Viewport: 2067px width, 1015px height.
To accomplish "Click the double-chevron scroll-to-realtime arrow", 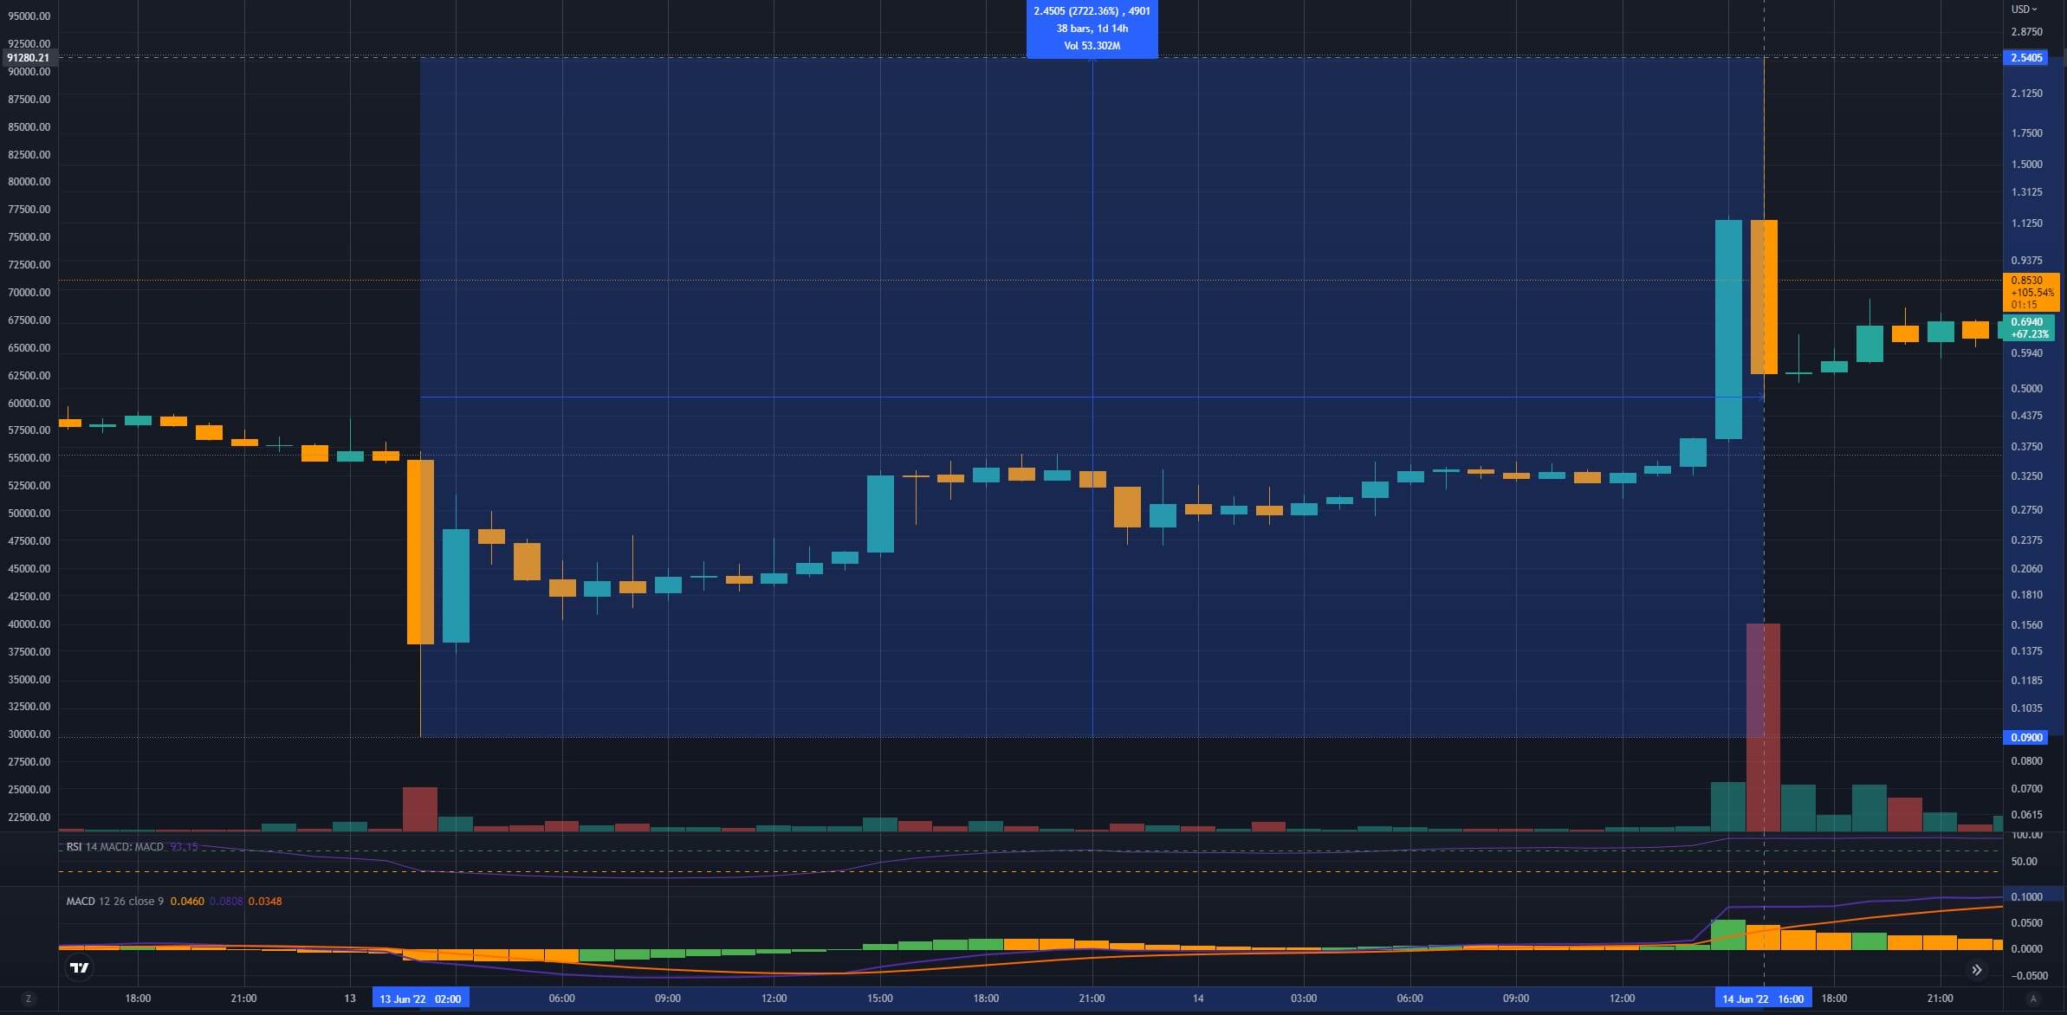I will (x=1978, y=970).
